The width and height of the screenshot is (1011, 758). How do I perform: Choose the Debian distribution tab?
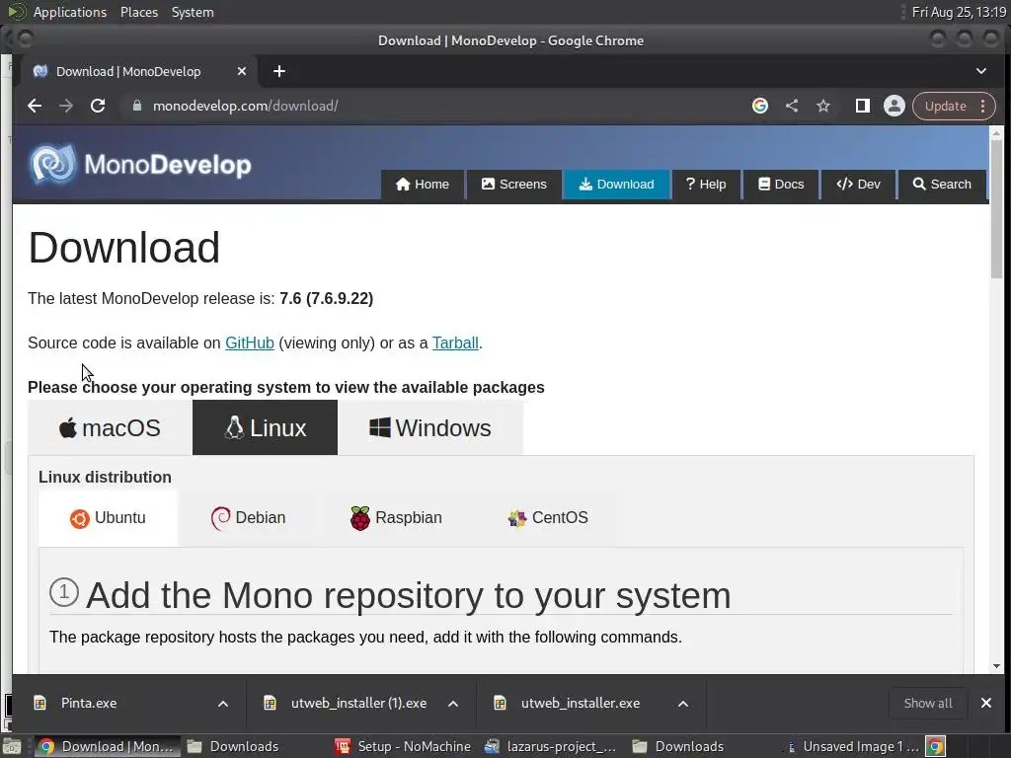(248, 518)
